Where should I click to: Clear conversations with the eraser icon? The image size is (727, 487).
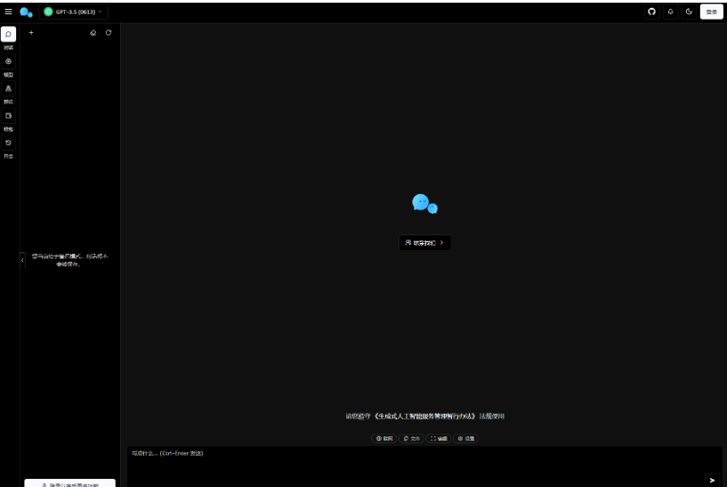93,33
